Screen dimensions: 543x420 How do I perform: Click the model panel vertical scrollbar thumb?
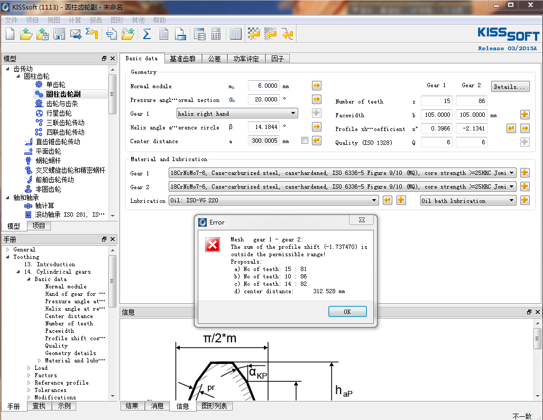(x=112, y=94)
